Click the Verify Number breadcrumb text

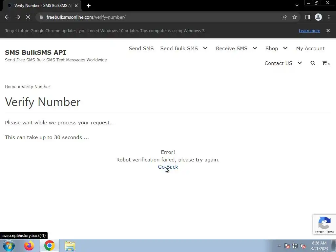click(36, 87)
